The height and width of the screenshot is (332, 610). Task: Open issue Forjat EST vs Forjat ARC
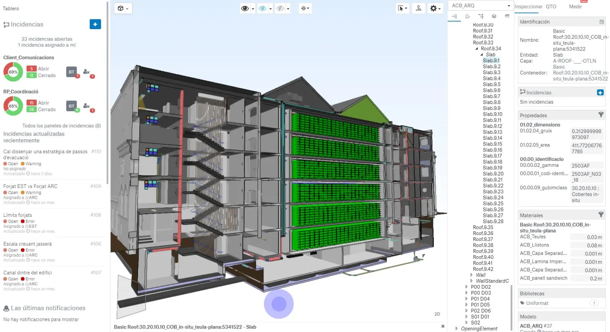coord(30,186)
